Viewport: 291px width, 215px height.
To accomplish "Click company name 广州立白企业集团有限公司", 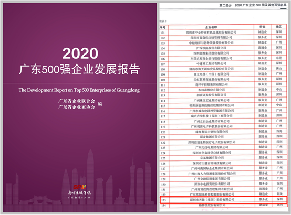I will [x=212, y=121].
